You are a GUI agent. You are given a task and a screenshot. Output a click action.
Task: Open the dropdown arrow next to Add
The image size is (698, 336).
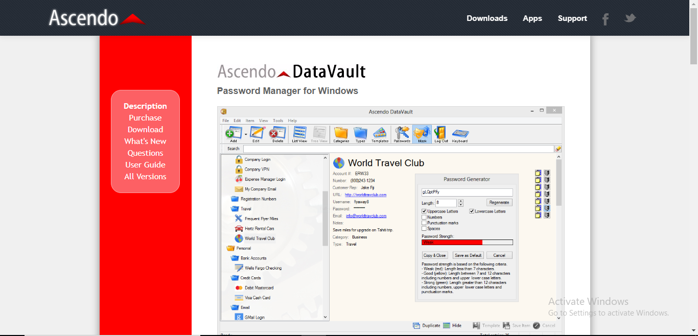pos(246,134)
